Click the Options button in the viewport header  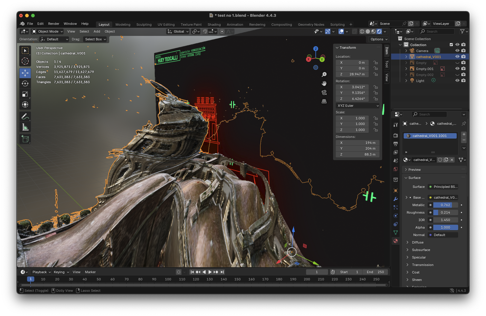(x=379, y=39)
